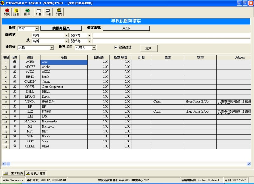Click the 更新 update button
Screen dimensions: 254x184
click(x=149, y=49)
